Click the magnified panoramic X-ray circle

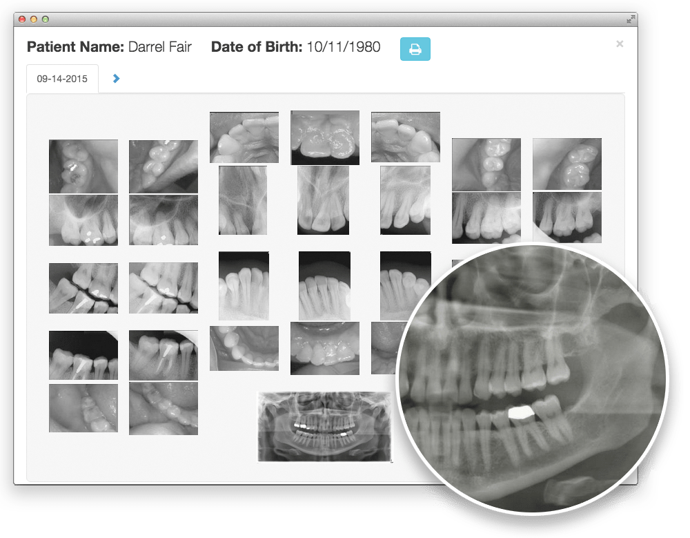pos(532,378)
